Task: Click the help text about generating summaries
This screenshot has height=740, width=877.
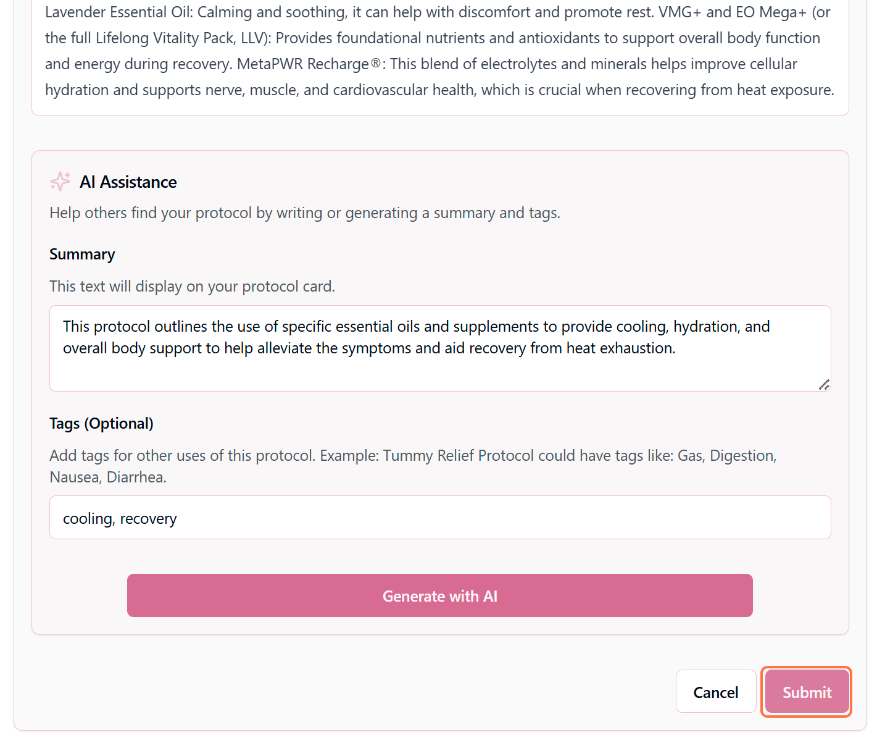Action: [305, 212]
